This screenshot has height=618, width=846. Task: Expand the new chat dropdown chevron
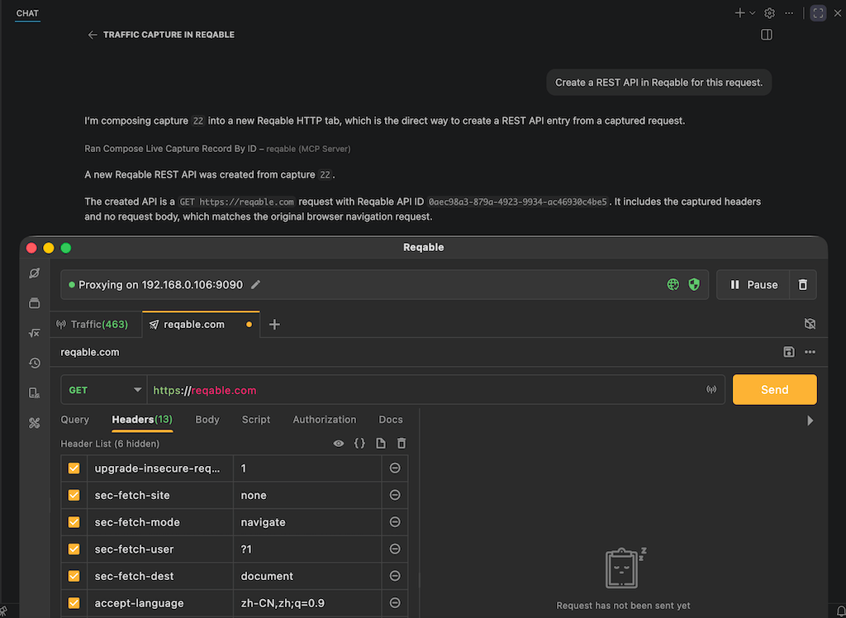(753, 13)
